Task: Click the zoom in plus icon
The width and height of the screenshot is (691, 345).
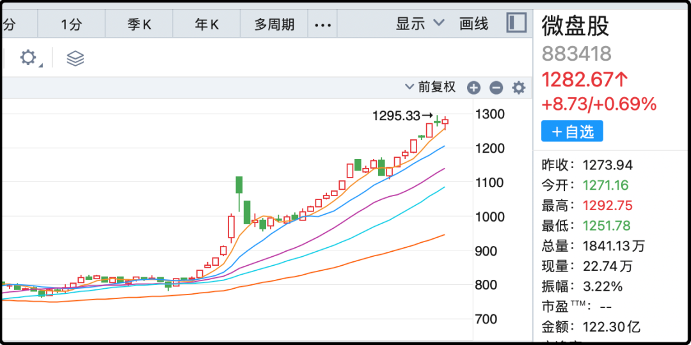Action: (473, 88)
